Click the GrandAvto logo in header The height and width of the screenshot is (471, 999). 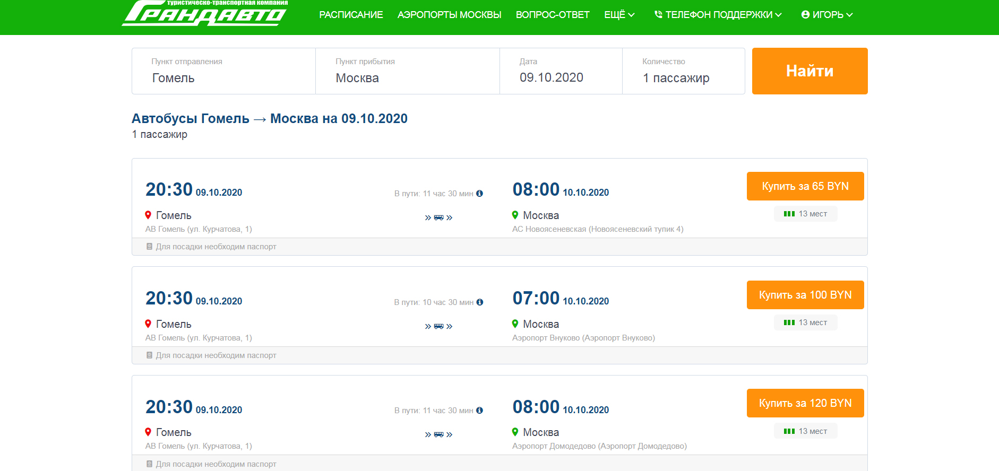204,13
